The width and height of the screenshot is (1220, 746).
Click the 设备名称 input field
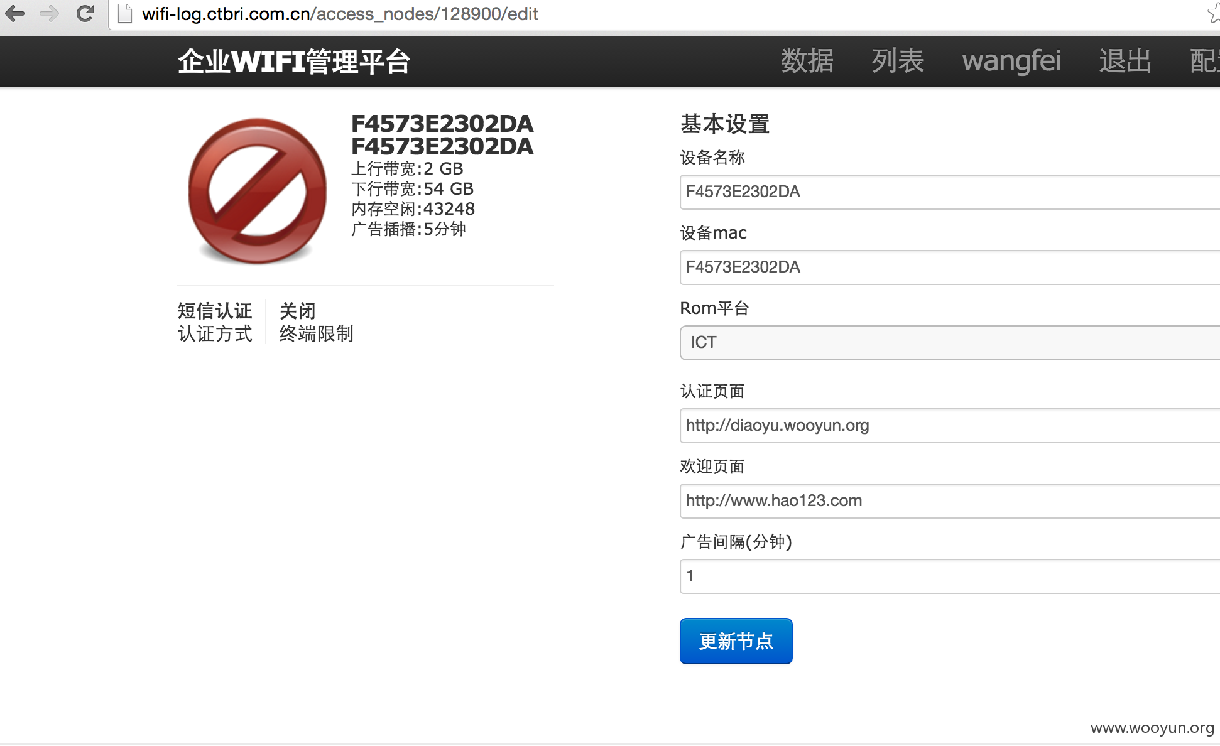(950, 192)
